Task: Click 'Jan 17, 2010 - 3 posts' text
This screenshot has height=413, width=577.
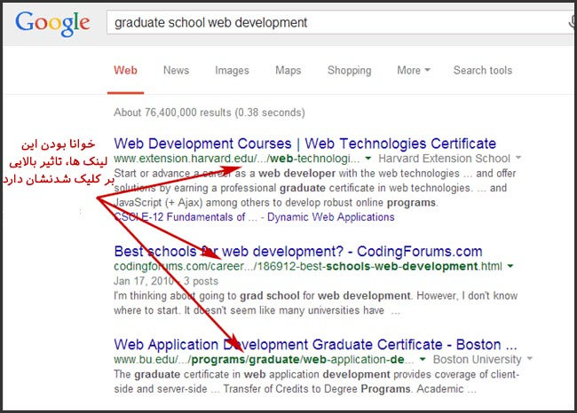Action: (x=166, y=281)
